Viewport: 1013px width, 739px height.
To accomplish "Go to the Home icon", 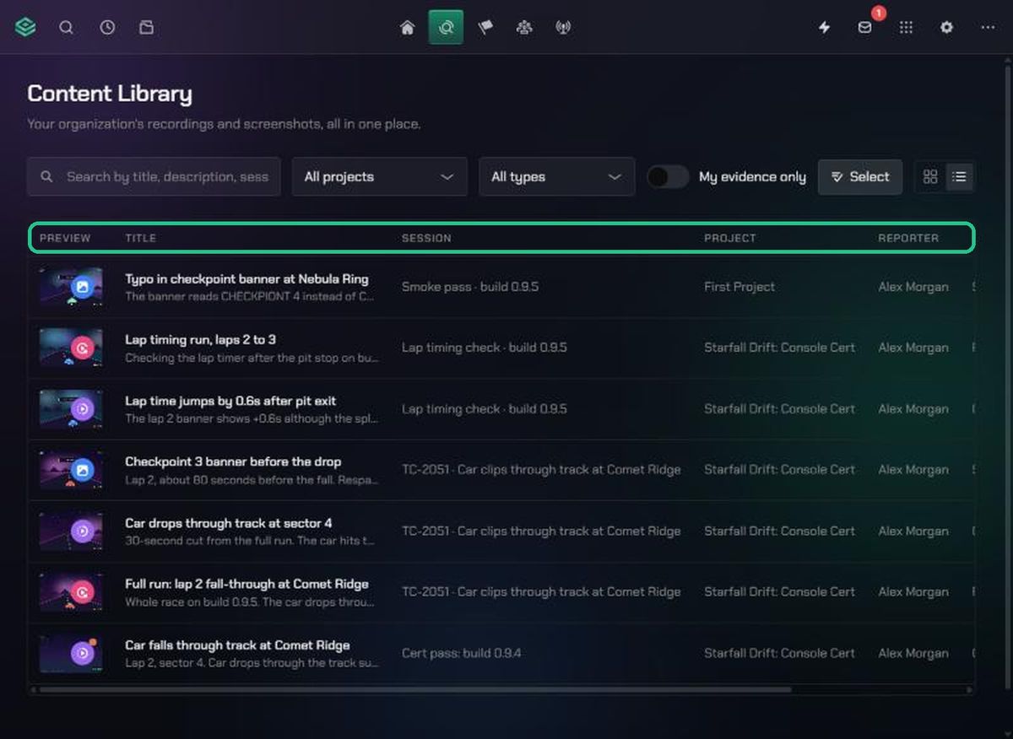I will pos(407,28).
